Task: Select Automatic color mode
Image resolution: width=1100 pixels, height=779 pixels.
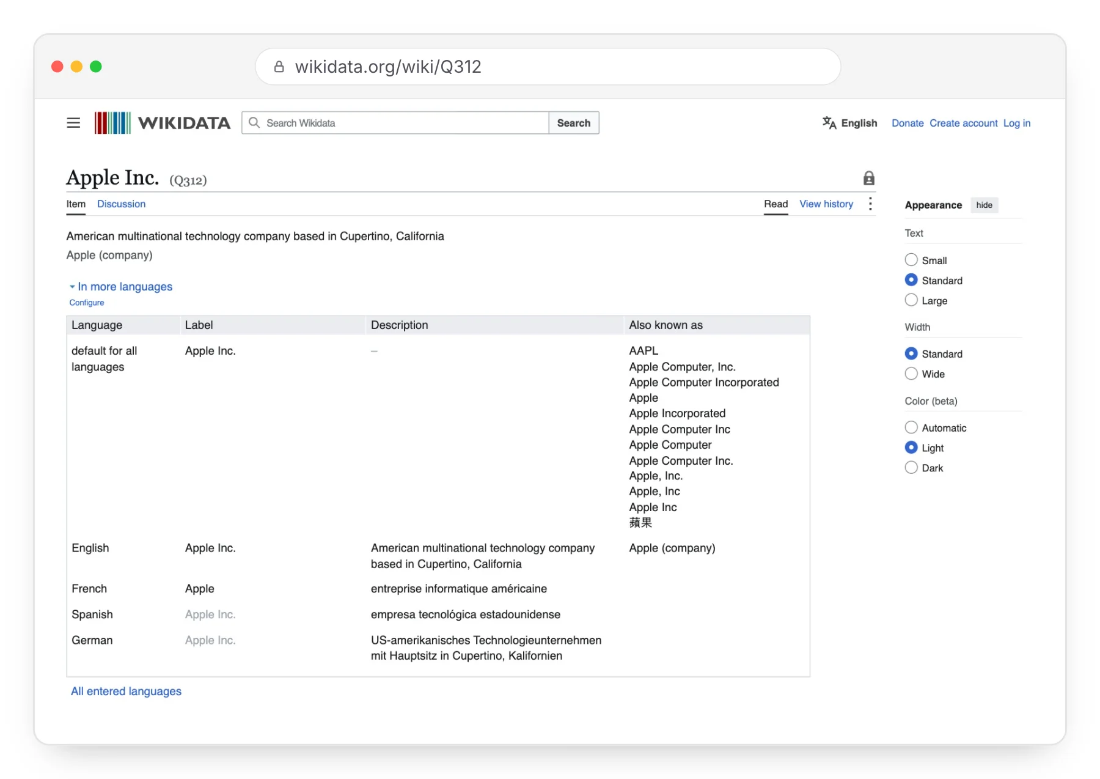Action: point(911,427)
